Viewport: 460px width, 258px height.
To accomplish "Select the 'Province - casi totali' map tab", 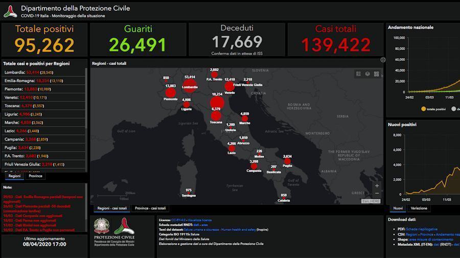I will pyautogui.click(x=150, y=208).
